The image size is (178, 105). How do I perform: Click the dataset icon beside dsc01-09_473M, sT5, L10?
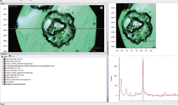(5, 59)
